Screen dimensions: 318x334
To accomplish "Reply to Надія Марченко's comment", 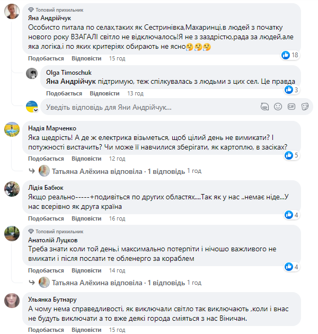I will 86,159.
